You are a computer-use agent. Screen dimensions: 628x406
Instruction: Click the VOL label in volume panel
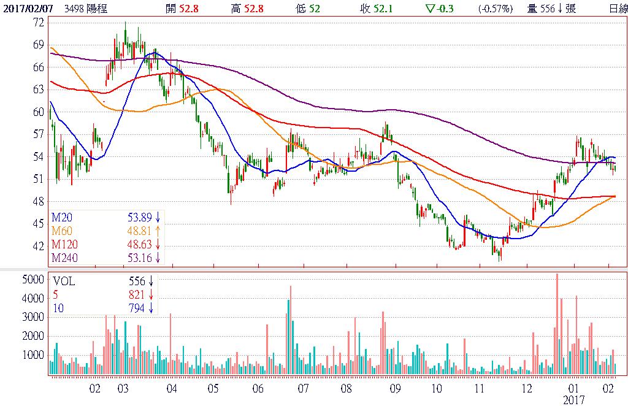[64, 282]
